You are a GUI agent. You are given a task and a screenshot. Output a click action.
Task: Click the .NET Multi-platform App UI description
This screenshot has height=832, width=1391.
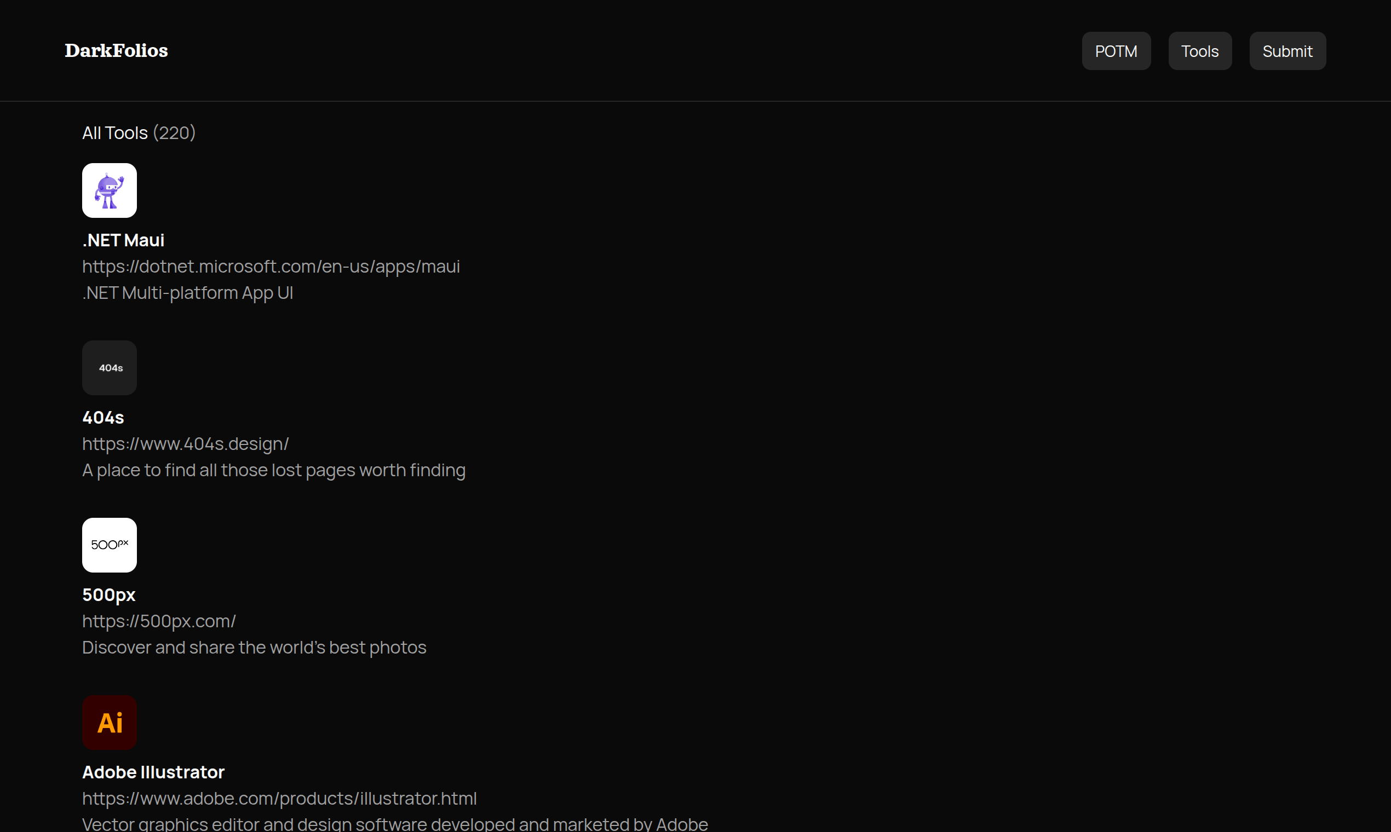(x=187, y=293)
